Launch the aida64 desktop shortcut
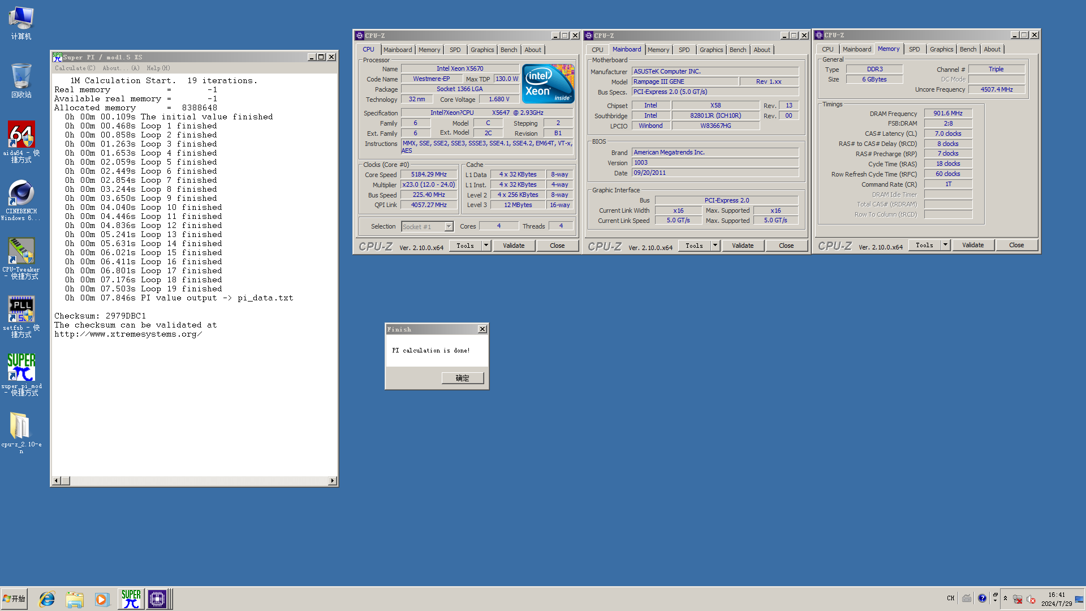 pos(21,142)
